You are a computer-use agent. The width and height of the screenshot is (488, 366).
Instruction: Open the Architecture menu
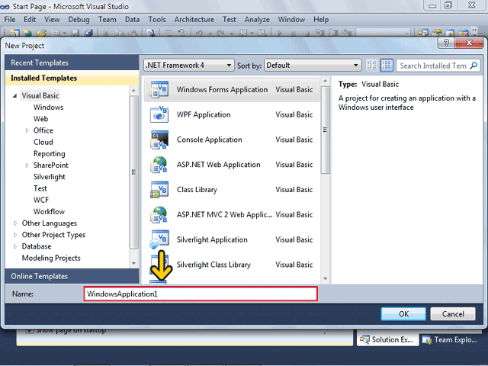tap(194, 19)
